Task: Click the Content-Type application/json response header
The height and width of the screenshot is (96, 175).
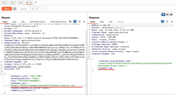Action: [110, 32]
